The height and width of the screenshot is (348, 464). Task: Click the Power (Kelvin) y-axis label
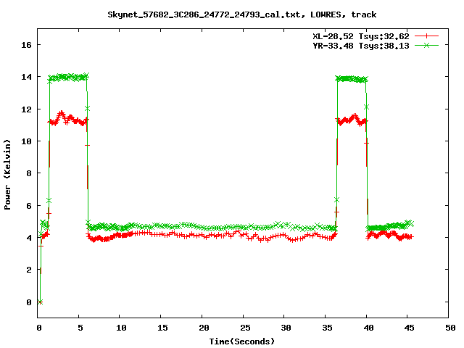[x=7, y=175]
